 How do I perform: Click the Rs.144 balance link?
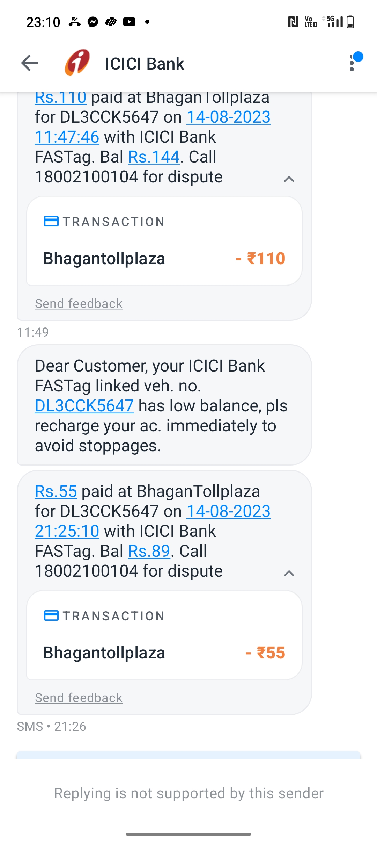[x=154, y=157]
